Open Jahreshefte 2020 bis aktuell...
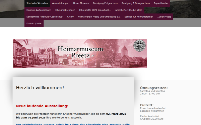The height and width of the screenshot is (125, 201). click(95, 10)
